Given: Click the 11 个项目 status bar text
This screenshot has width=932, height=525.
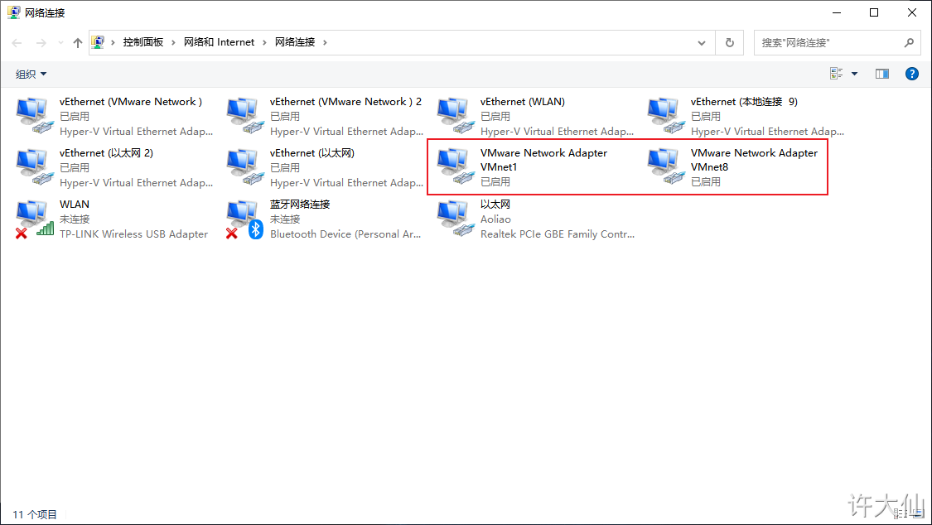Looking at the screenshot, I should 35,514.
